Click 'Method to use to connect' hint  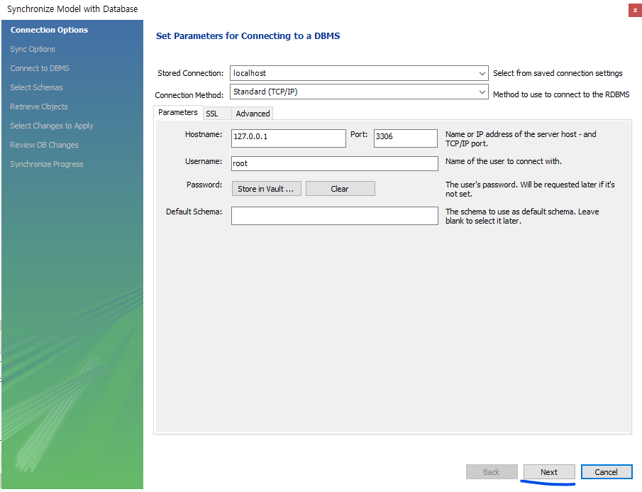561,94
